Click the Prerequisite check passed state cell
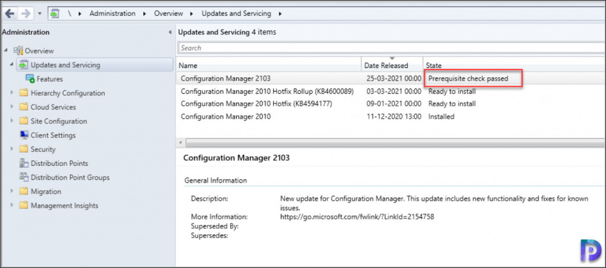606x268 pixels. pyautogui.click(x=468, y=79)
